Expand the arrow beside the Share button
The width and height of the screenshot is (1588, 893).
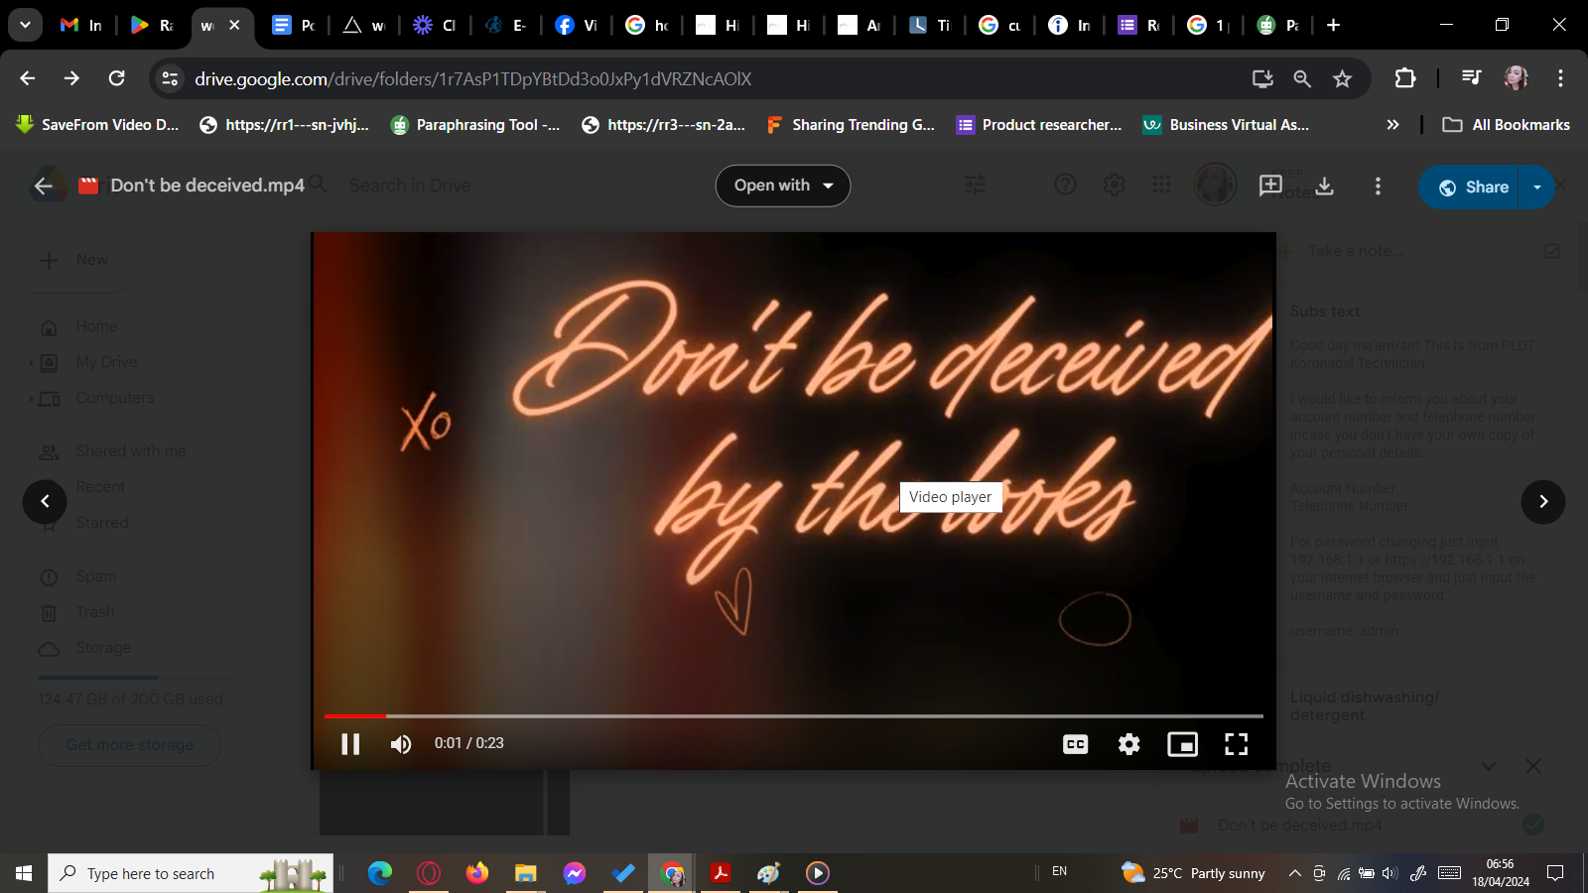pyautogui.click(x=1537, y=187)
